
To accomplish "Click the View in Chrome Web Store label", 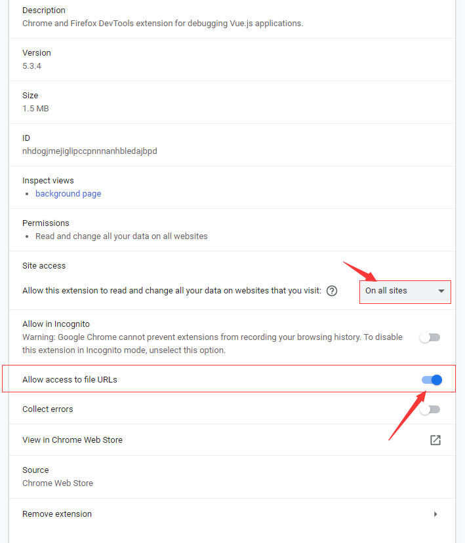I will (x=72, y=440).
